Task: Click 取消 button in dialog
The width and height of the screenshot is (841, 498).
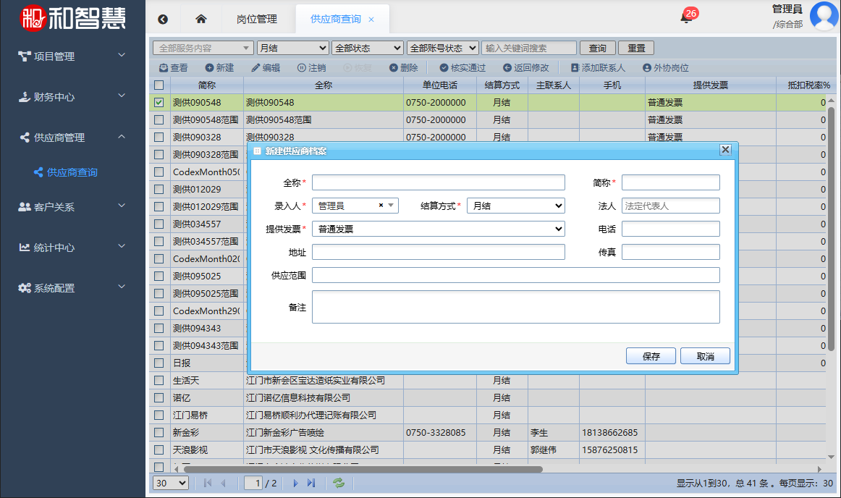Action: 705,356
